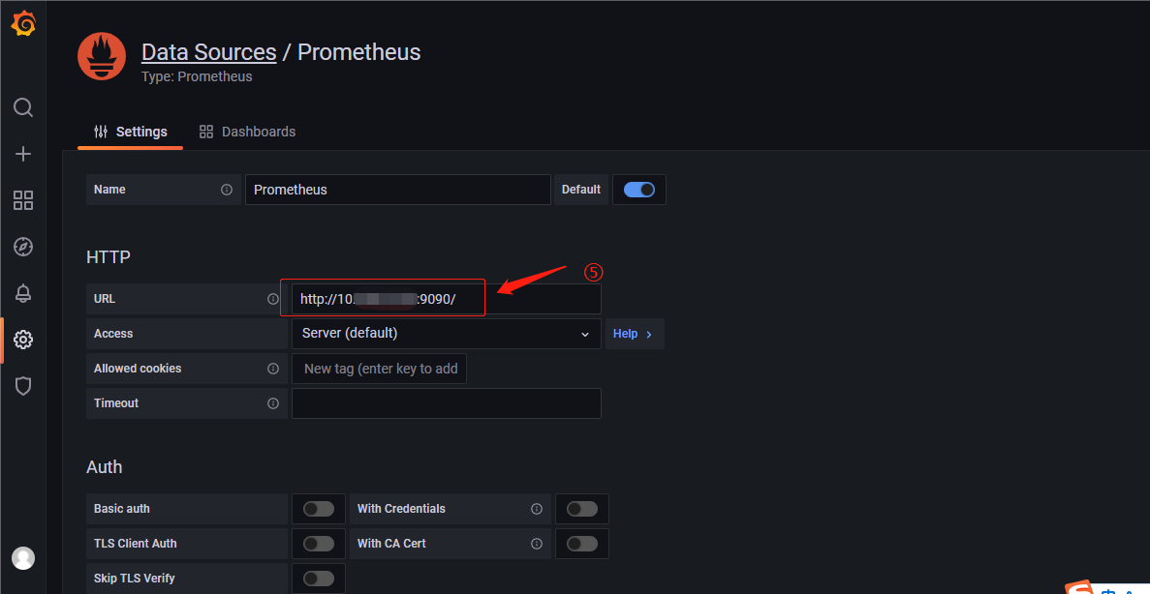Click the Allowed cookies tag input
Image resolution: width=1150 pixels, height=594 pixels.
tap(380, 369)
